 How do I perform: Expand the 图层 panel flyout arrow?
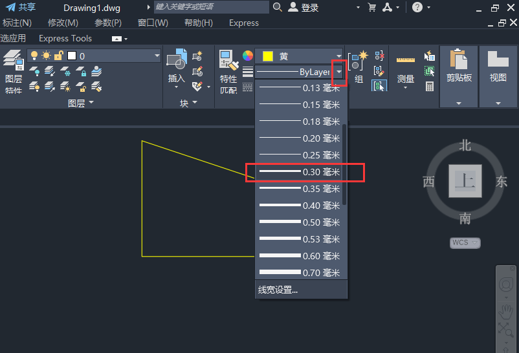[91, 103]
